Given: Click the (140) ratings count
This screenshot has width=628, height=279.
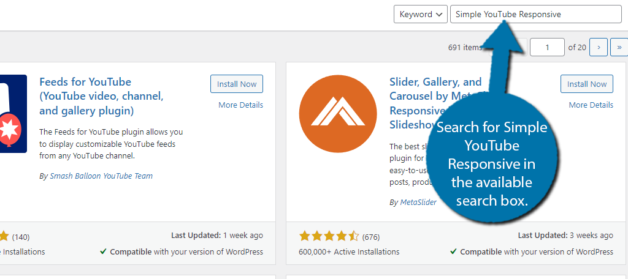Looking at the screenshot, I should pos(21,237).
